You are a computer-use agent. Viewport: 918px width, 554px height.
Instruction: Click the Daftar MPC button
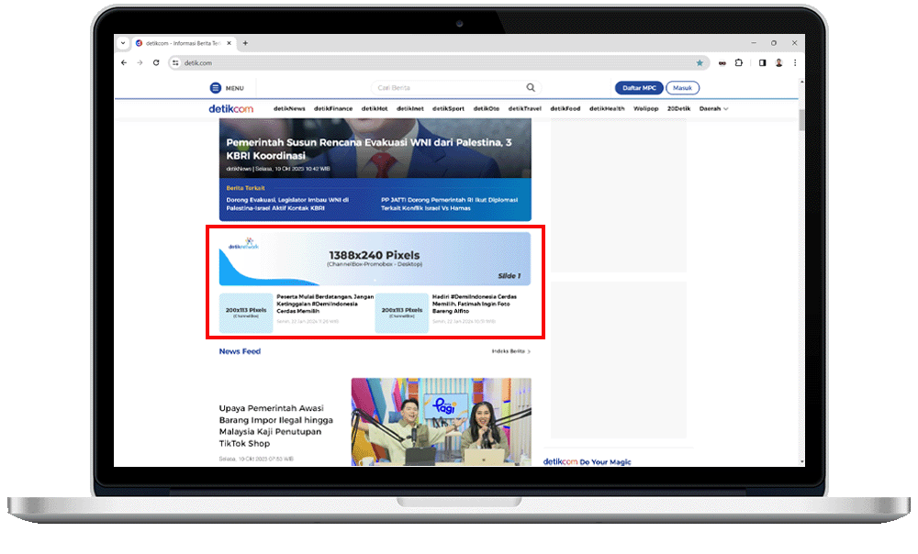tap(638, 88)
